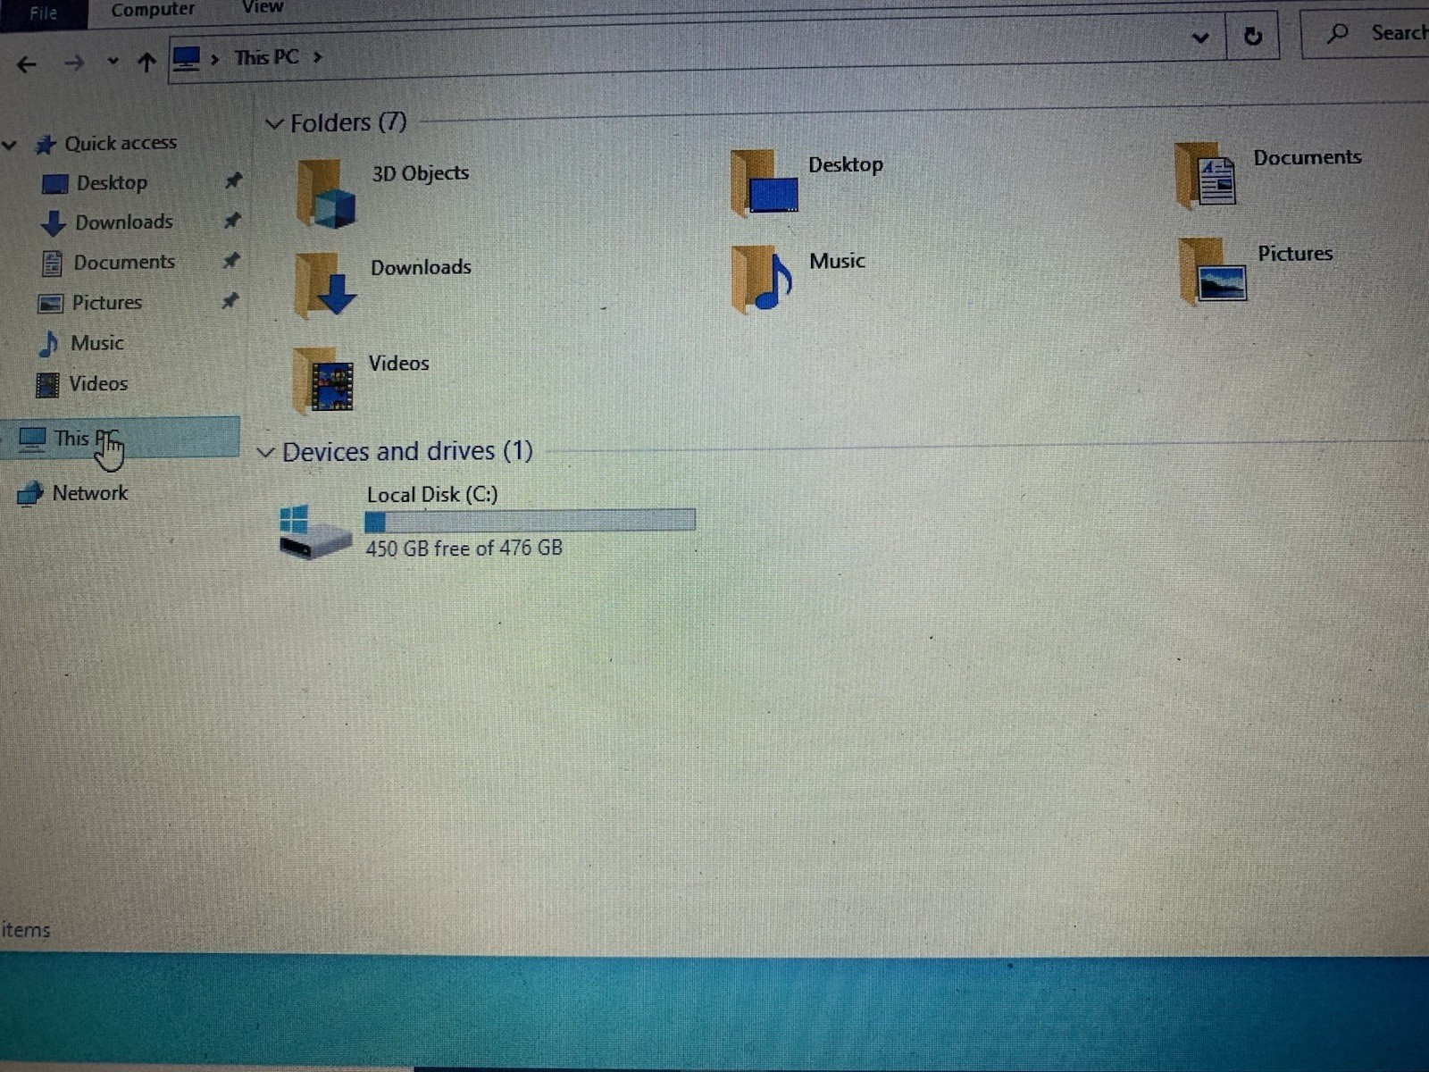This screenshot has width=1429, height=1072.
Task: Select Desktop label in Quick access sidebar
Action: 112,182
